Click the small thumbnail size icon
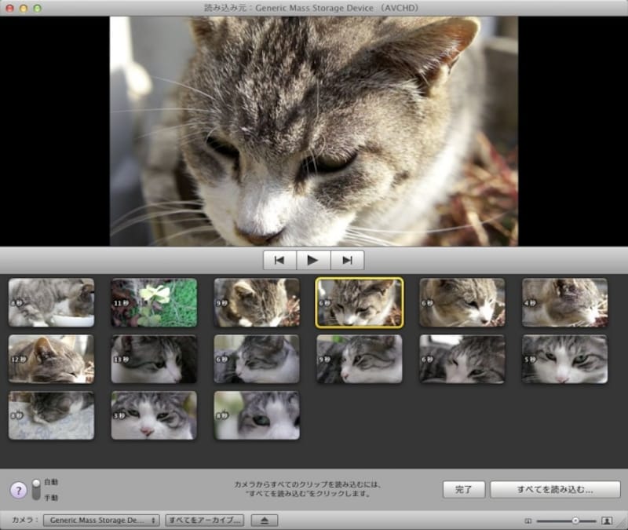This screenshot has height=530, width=628. (x=528, y=521)
